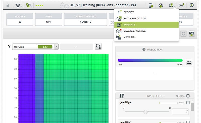
Task: Click the batch prediction trees icon
Action: pos(119,18)
